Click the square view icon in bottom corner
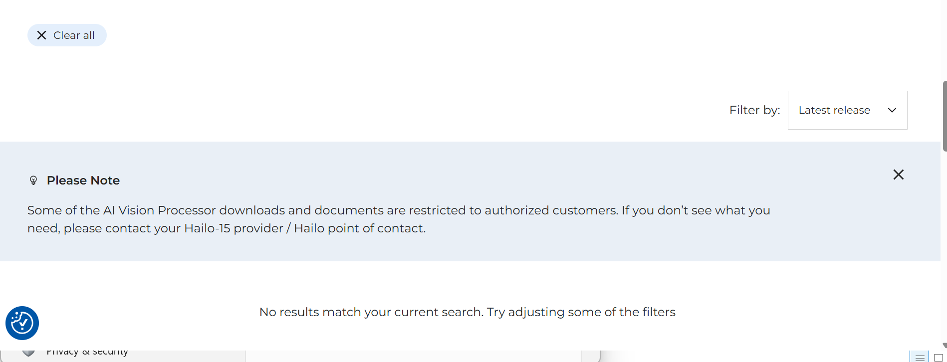The width and height of the screenshot is (947, 362). pos(938,358)
